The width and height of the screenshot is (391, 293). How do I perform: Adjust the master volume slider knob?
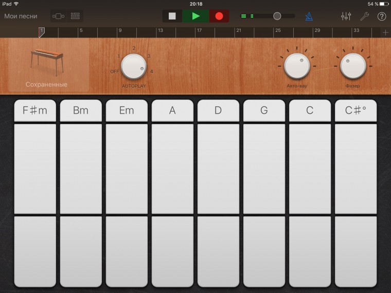pos(277,16)
